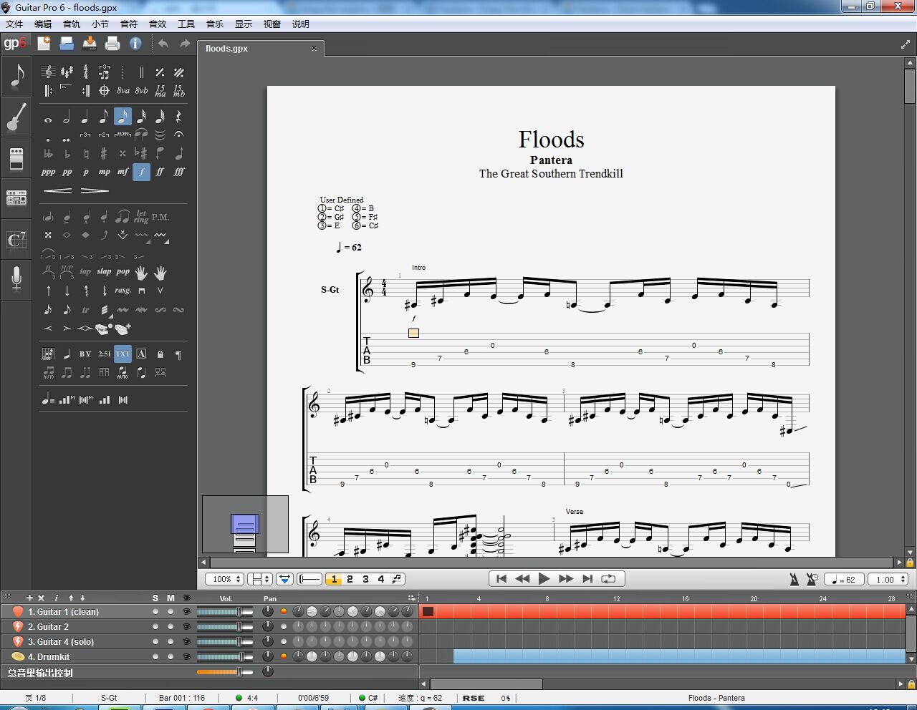Toggle visibility of Drumkit track
The width and height of the screenshot is (917, 710).
187,656
